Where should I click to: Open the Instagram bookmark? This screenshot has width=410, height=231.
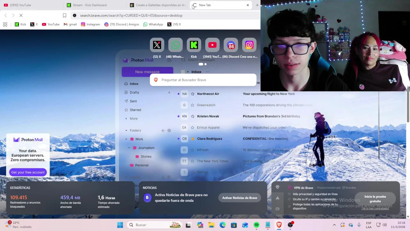pyautogui.click(x=91, y=24)
